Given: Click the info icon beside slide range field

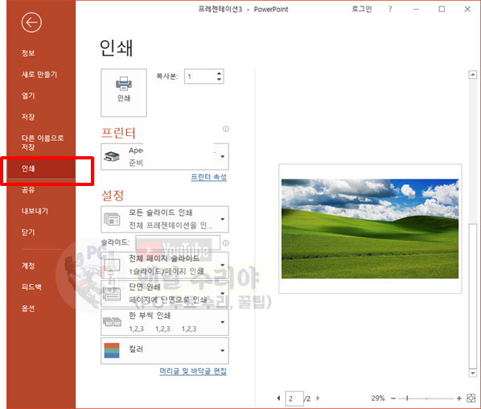Looking at the screenshot, I should (x=226, y=243).
